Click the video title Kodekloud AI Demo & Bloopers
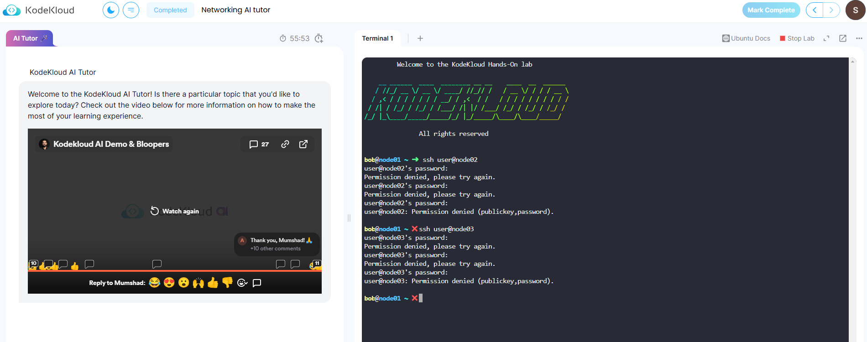This screenshot has width=867, height=342. pyautogui.click(x=111, y=144)
